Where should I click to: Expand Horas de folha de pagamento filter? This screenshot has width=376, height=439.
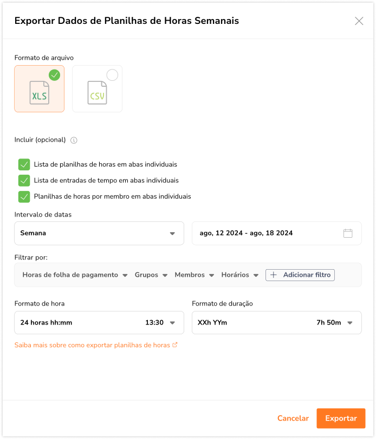click(75, 275)
